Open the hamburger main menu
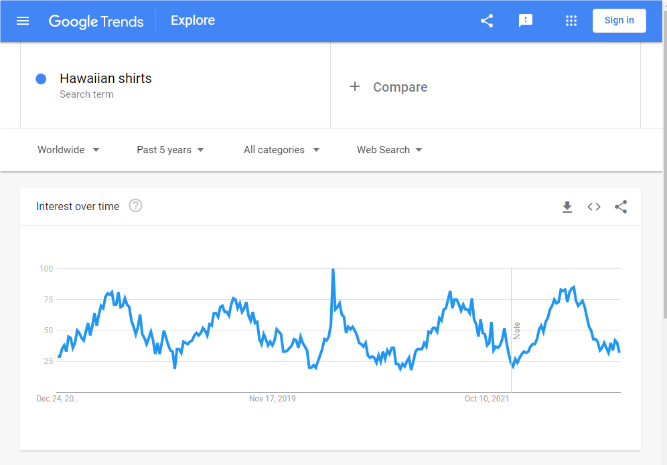 (x=23, y=21)
